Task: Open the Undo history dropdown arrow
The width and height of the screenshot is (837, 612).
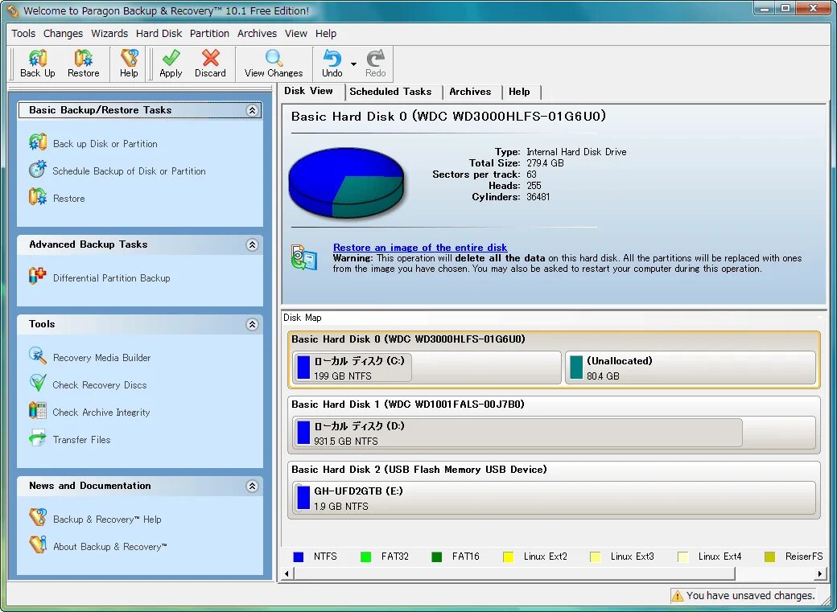Action: pyautogui.click(x=353, y=64)
